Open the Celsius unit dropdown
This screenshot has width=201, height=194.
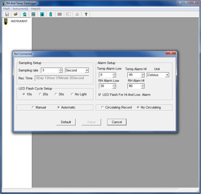(167, 75)
